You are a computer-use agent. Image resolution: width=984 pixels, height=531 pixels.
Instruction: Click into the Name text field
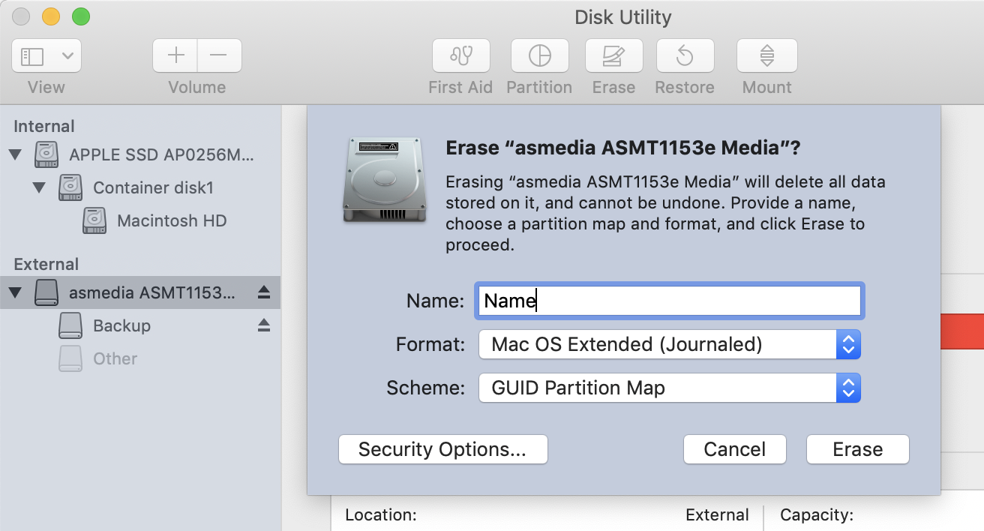[x=669, y=301]
